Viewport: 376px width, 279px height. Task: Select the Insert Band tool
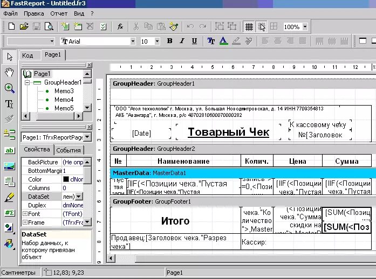click(x=9, y=135)
